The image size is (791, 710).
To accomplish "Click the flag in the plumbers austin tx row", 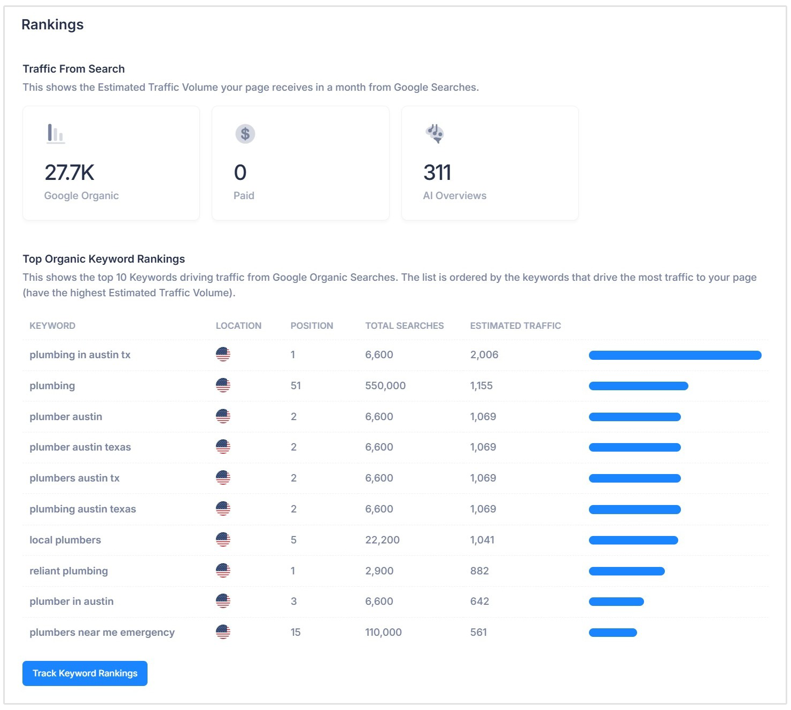I will pyautogui.click(x=223, y=478).
